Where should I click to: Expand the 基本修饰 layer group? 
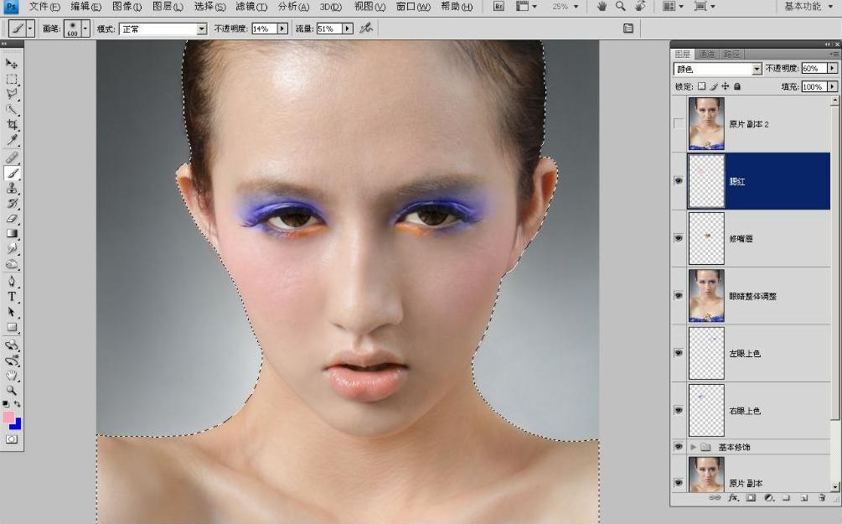click(x=693, y=447)
